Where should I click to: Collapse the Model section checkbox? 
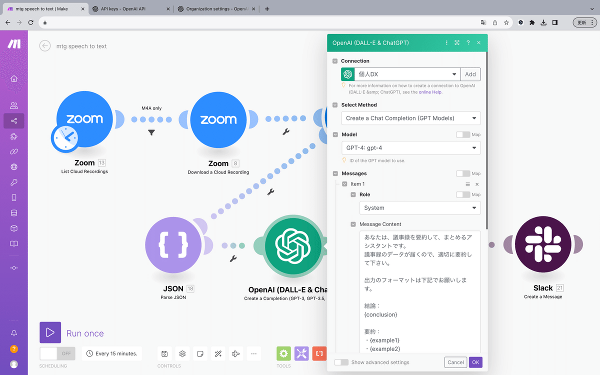click(335, 134)
